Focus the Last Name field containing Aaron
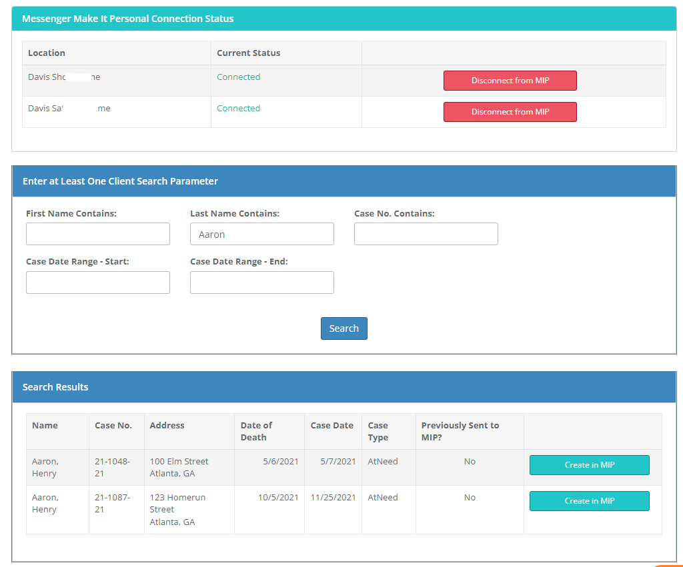 point(261,234)
